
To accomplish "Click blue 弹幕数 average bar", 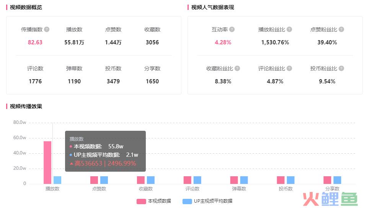I will click(244, 180).
